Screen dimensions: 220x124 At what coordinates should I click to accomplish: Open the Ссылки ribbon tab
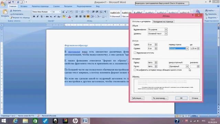click(x=56, y=6)
